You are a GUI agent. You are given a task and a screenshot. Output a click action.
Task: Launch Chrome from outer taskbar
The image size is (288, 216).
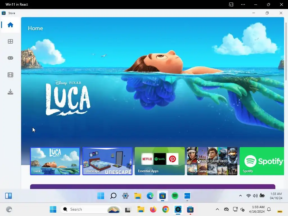tap(165, 209)
